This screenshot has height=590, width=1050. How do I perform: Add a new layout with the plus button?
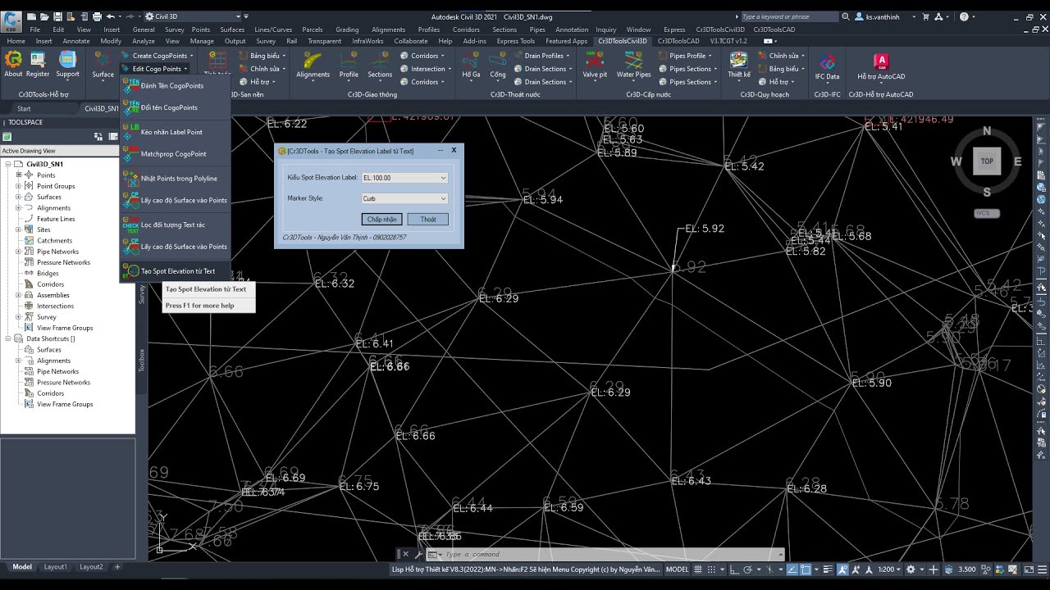point(117,567)
